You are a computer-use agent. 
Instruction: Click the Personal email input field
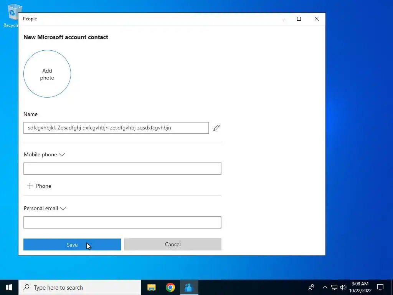click(122, 222)
